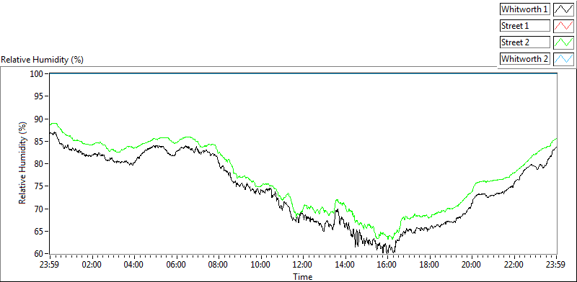Click the 60 value on the humidity axis
The width and height of the screenshot is (577, 282).
click(x=40, y=254)
